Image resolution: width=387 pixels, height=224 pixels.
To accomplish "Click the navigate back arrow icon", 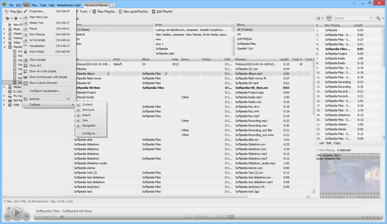I will 8,18.
